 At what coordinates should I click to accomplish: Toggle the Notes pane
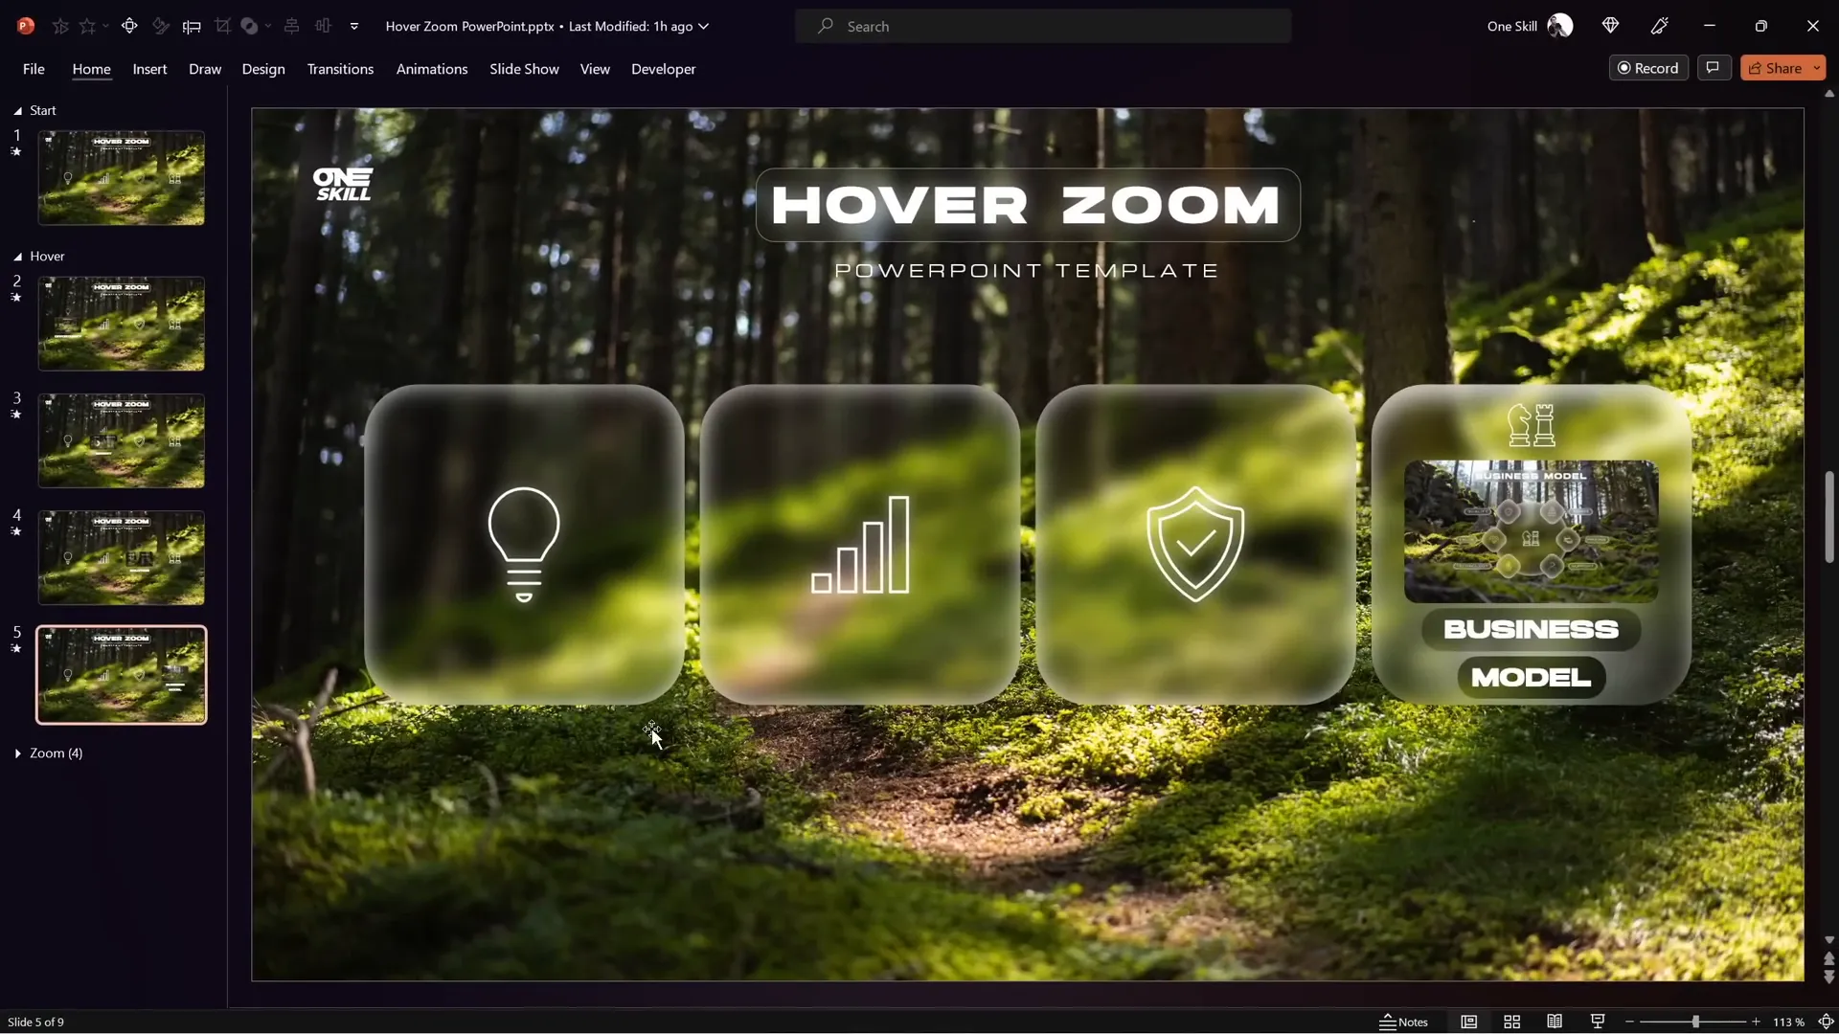tap(1404, 1022)
